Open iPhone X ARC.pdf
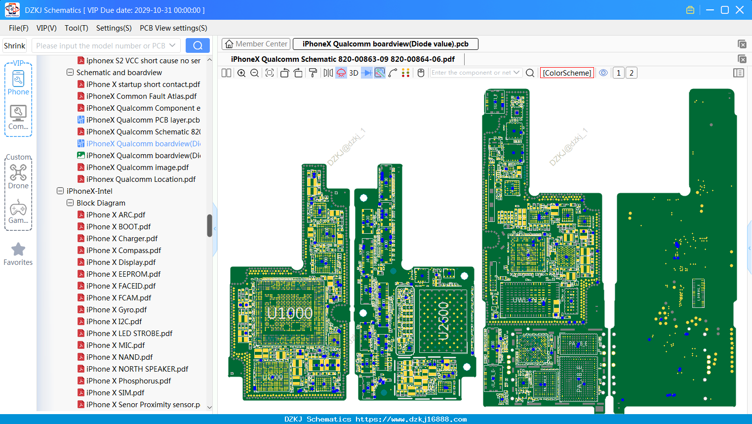The width and height of the screenshot is (752, 424). [x=116, y=215]
